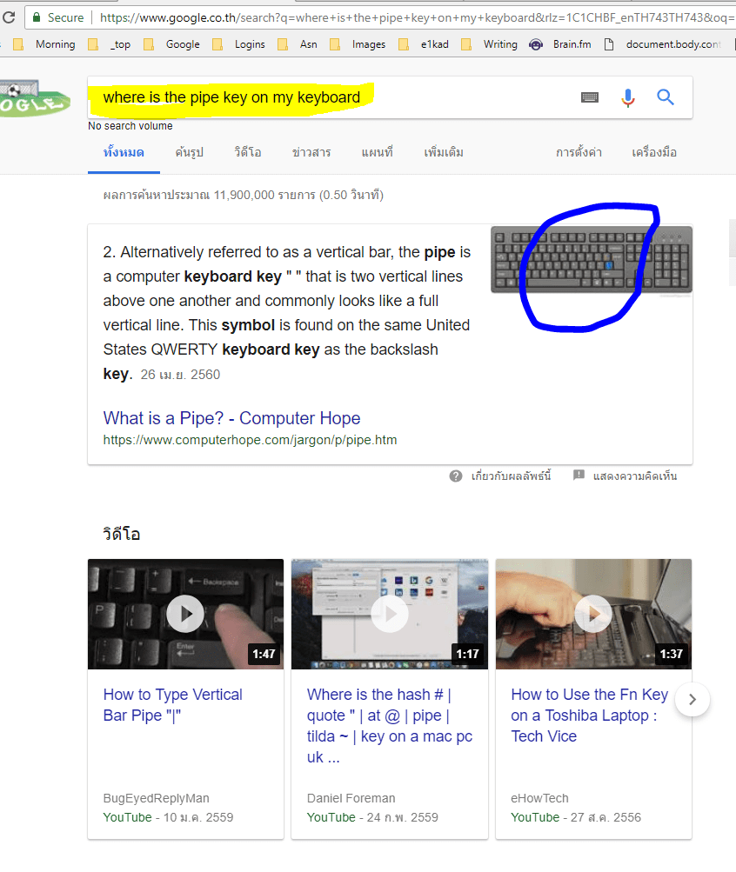Open the Google bookmarks folder
Screen dimensions: 736x872
coord(172,44)
